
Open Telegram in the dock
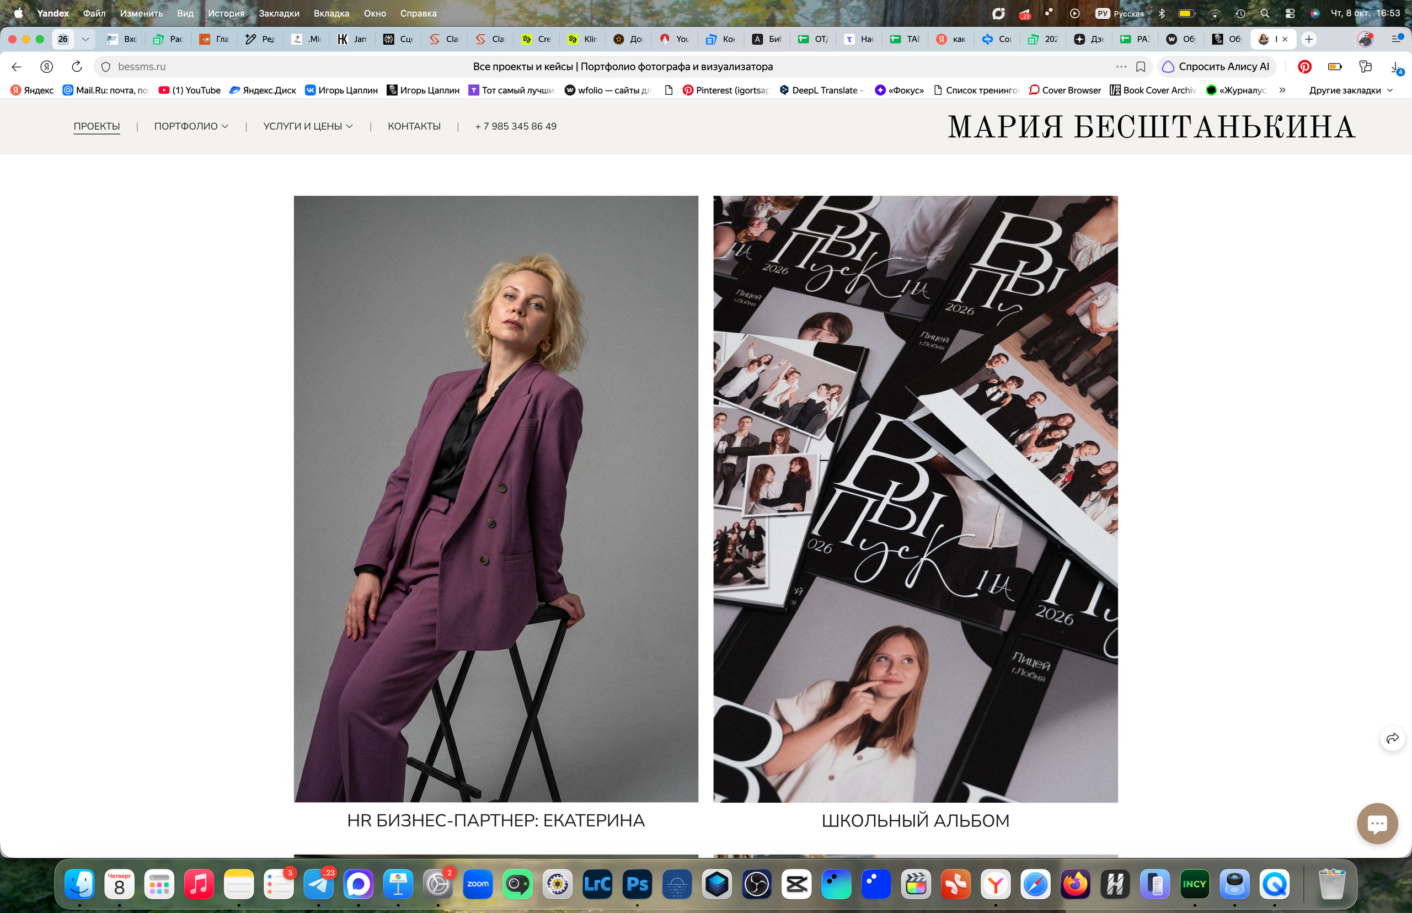(318, 884)
